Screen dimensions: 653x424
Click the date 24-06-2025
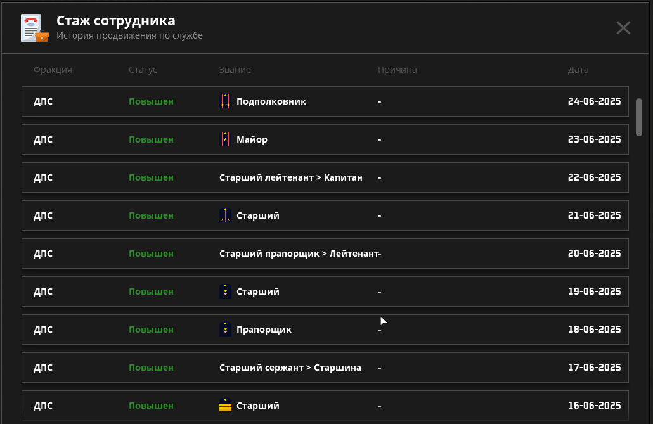594,101
